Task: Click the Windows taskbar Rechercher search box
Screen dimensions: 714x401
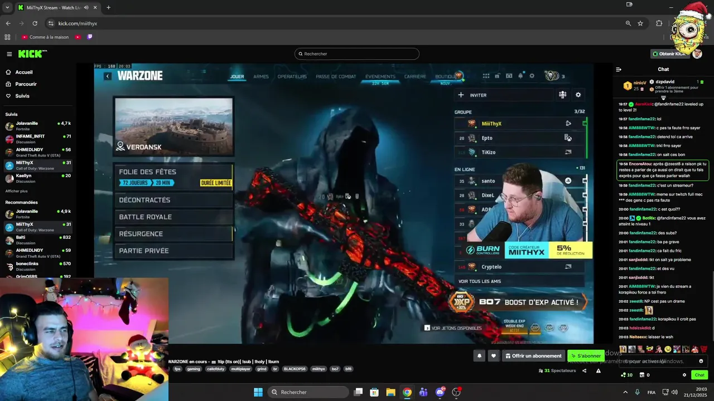Action: [x=308, y=392]
